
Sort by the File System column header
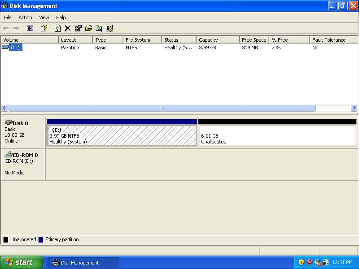tap(142, 40)
